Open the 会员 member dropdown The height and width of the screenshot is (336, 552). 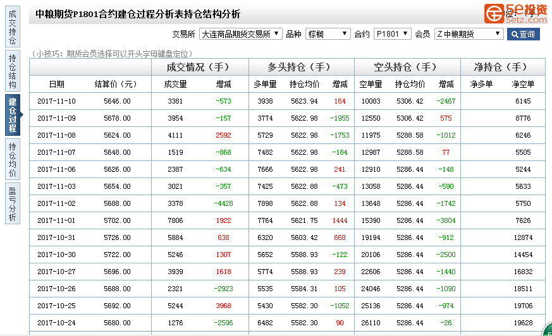[x=469, y=34]
